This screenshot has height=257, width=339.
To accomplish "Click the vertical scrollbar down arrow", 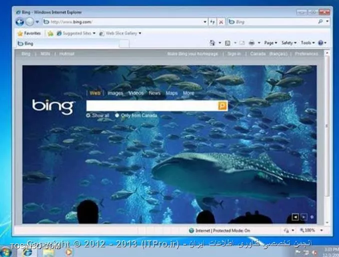I will (327, 222).
